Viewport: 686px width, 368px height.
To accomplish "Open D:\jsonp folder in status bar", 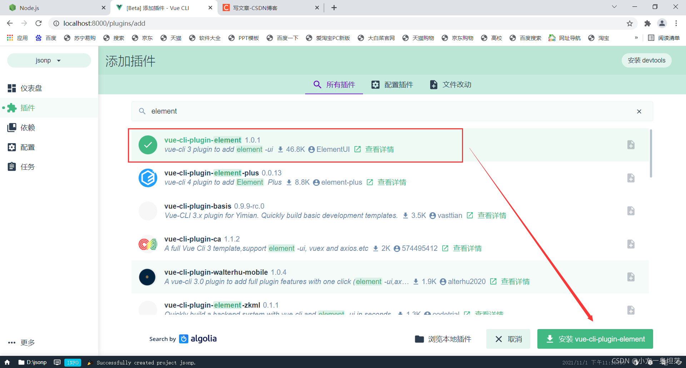I will click(x=33, y=362).
